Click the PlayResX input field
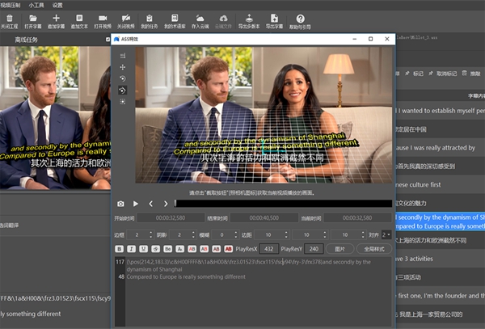The height and width of the screenshot is (329, 485). (268, 248)
